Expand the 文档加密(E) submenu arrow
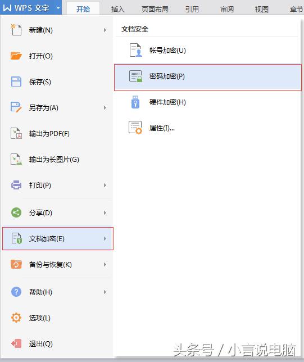The height and width of the screenshot is (362, 304). coord(105,238)
